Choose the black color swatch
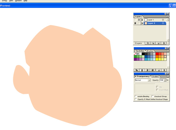The width and height of the screenshot is (176, 130). coord(143,54)
